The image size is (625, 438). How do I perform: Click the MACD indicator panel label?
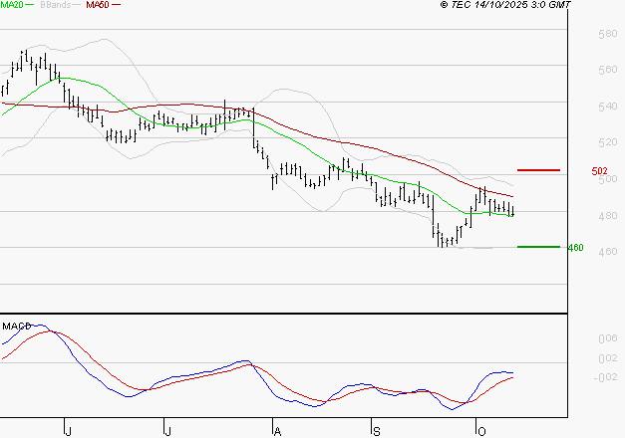click(x=16, y=326)
